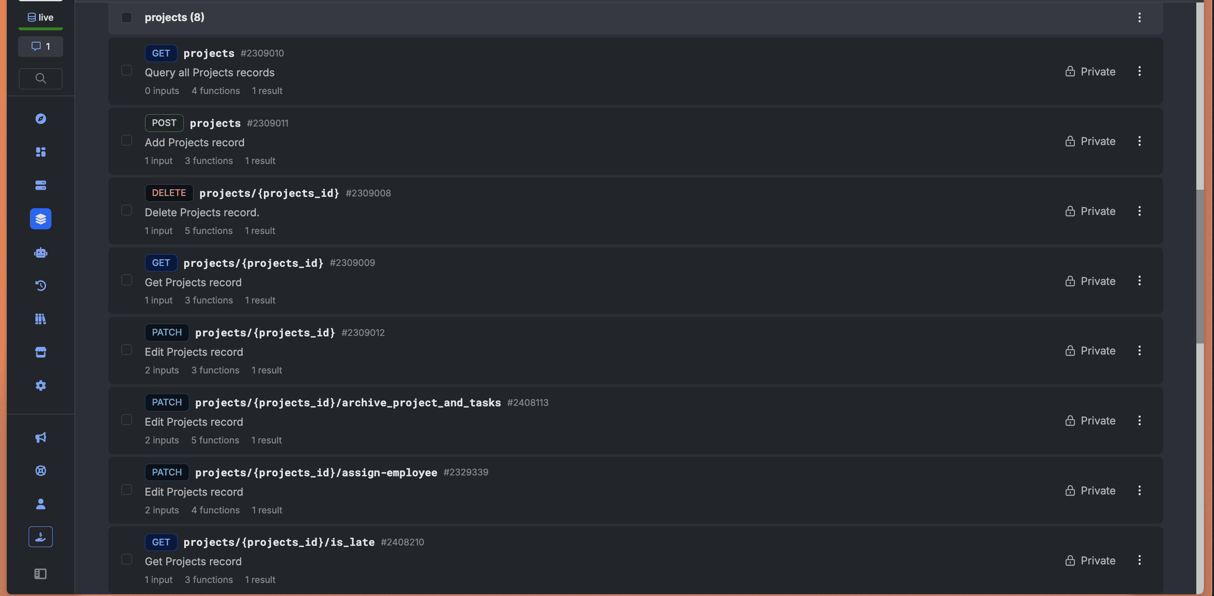
Task: Open the three-dot menu for GET #2309009
Action: [1139, 281]
